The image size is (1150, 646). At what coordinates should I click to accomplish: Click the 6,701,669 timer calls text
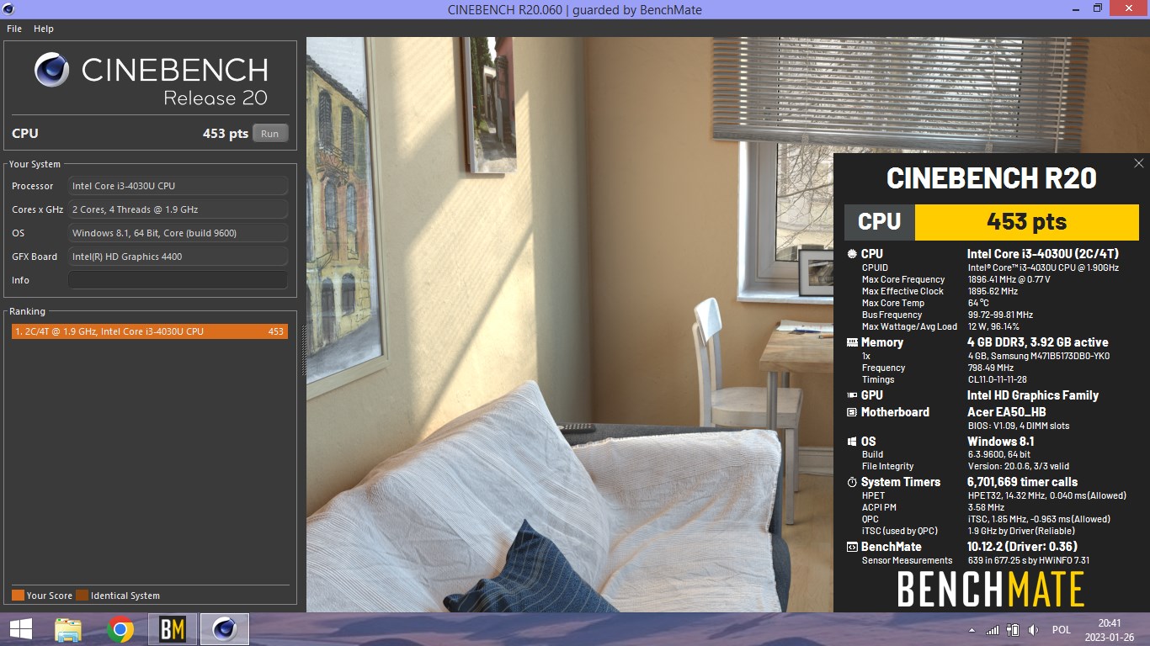click(1022, 482)
